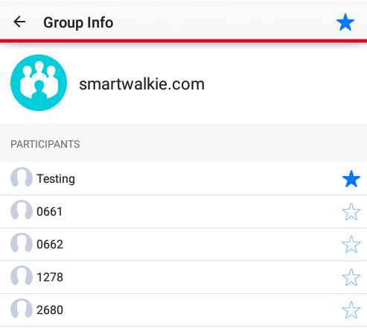
Task: Unfavorite the Testing participant star
Action: coord(351,179)
